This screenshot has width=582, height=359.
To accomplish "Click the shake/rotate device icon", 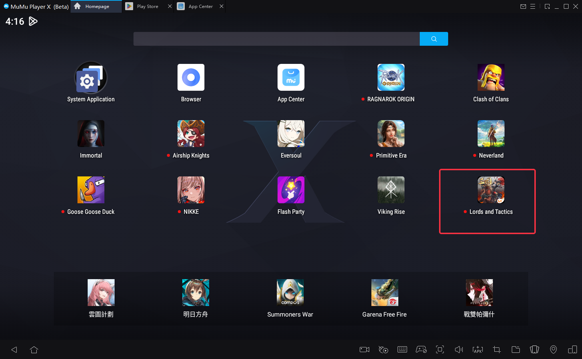I will pyautogui.click(x=535, y=350).
